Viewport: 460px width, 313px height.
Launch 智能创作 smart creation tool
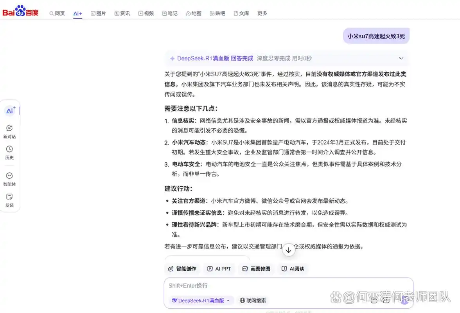pos(182,269)
